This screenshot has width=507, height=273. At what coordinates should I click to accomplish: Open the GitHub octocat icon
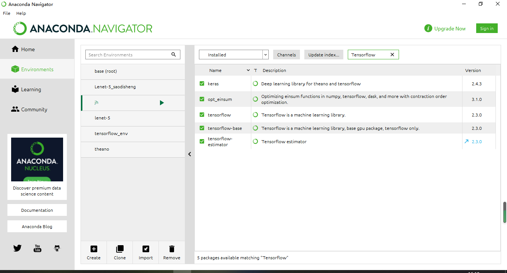(x=57, y=248)
